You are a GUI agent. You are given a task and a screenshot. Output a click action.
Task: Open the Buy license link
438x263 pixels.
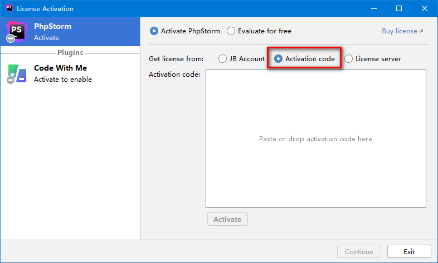399,31
